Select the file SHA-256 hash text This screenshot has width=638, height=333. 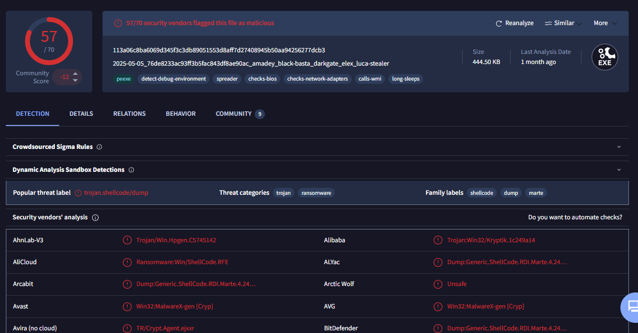coord(219,50)
